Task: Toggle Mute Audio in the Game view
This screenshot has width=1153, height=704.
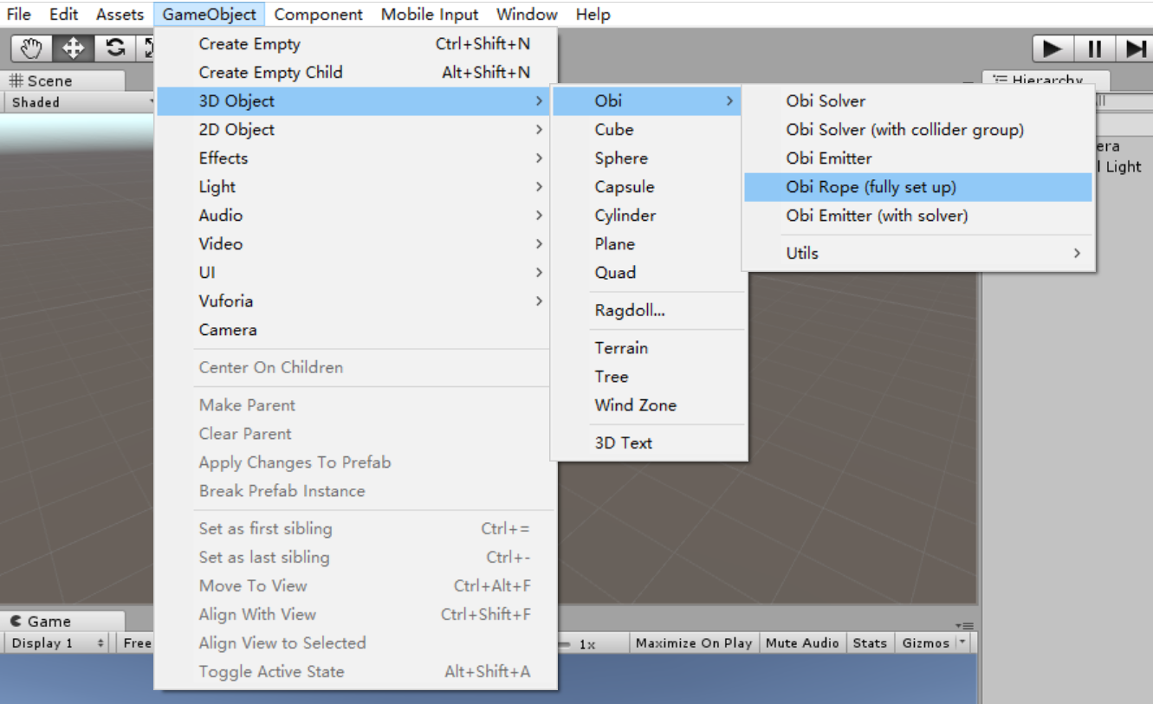Action: coord(801,643)
